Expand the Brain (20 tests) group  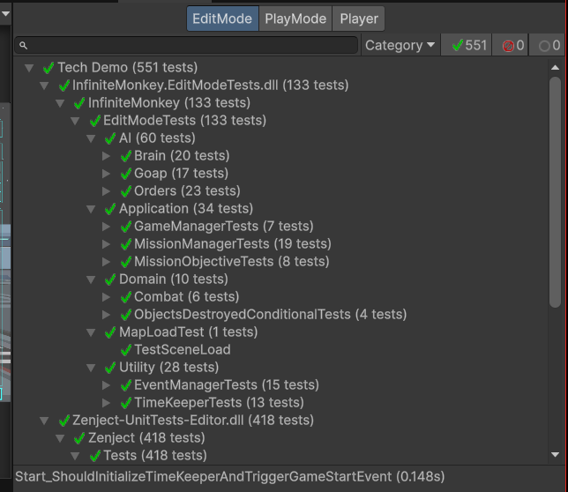pos(106,156)
